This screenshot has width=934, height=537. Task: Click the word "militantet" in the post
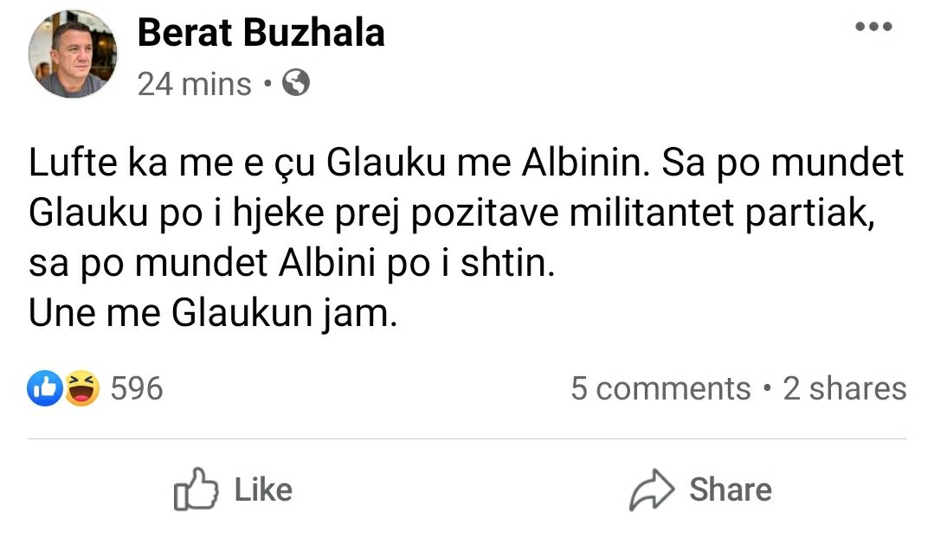point(657,214)
